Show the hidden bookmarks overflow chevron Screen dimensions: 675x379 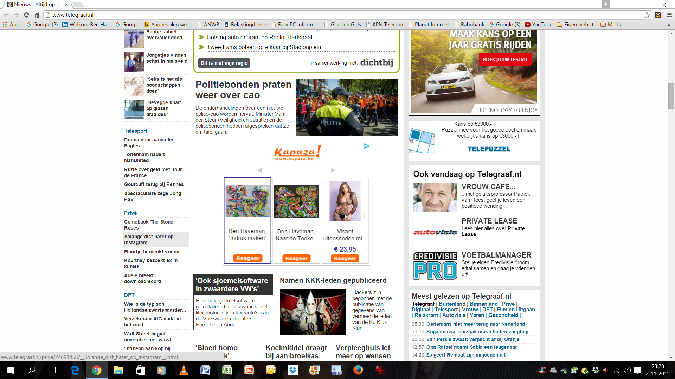pos(669,25)
